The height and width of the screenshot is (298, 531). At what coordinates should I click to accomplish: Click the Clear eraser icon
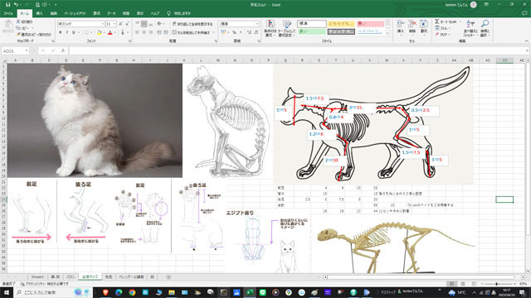437,35
